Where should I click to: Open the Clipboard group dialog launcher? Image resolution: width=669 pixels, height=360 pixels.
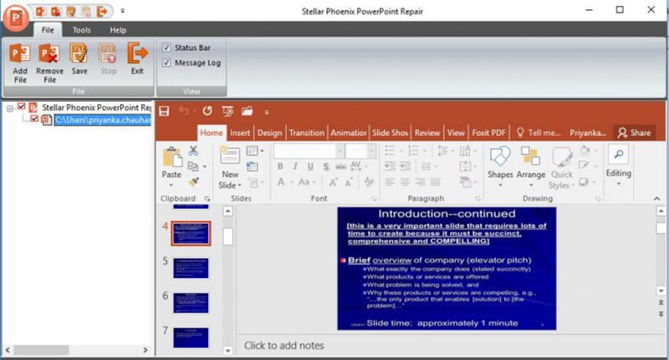(207, 199)
